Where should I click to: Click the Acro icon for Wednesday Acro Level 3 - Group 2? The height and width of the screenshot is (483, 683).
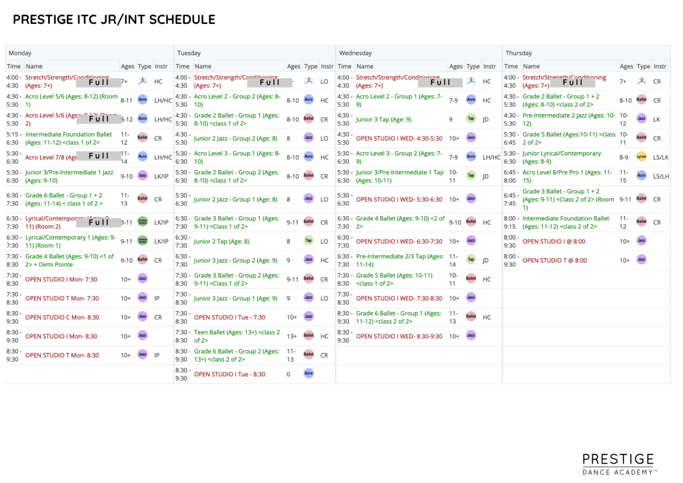471,156
